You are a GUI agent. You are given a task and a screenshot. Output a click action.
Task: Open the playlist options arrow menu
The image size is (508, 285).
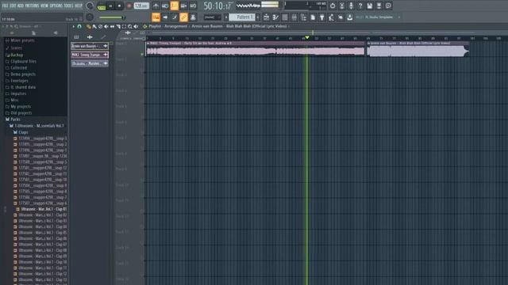click(x=74, y=26)
